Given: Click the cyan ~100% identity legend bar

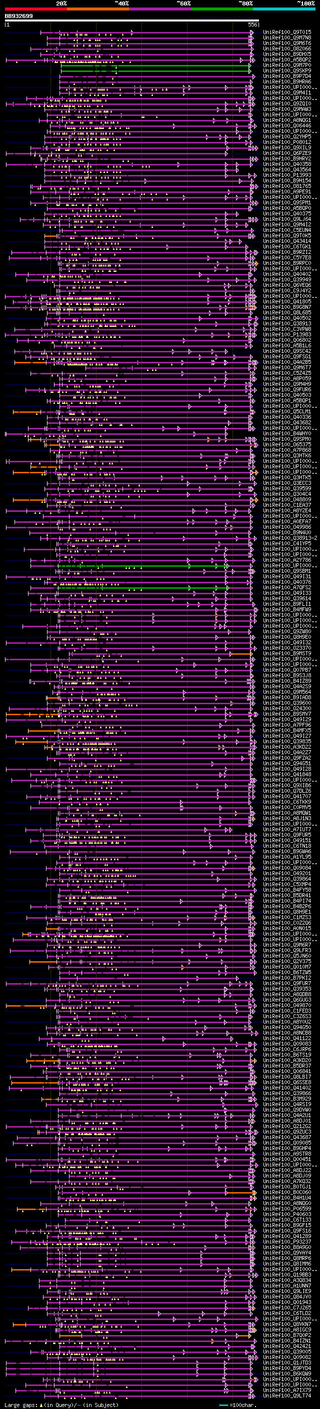Looking at the screenshot, I should tap(284, 9).
